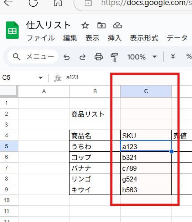This screenshot has height=222, width=192.
Task: Click the print icon
Action: 99,57
